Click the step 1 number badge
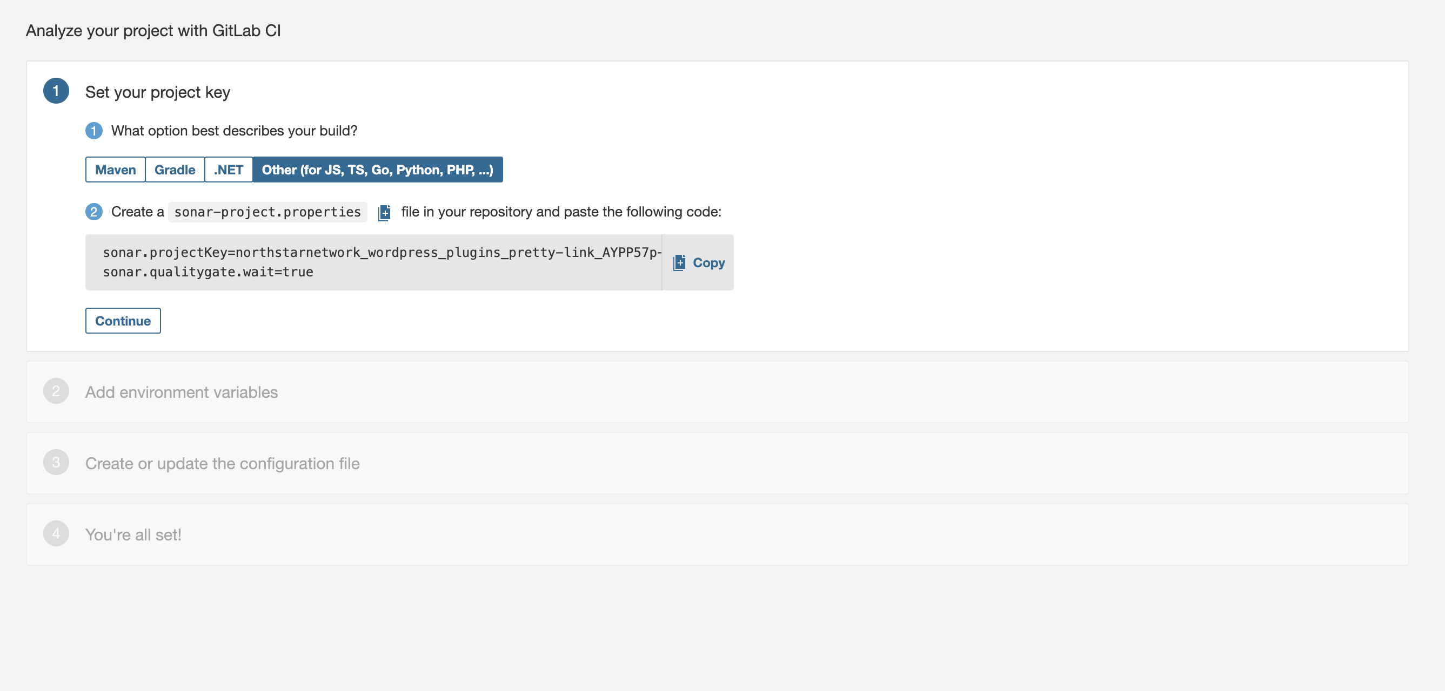Image resolution: width=1445 pixels, height=691 pixels. [x=56, y=91]
